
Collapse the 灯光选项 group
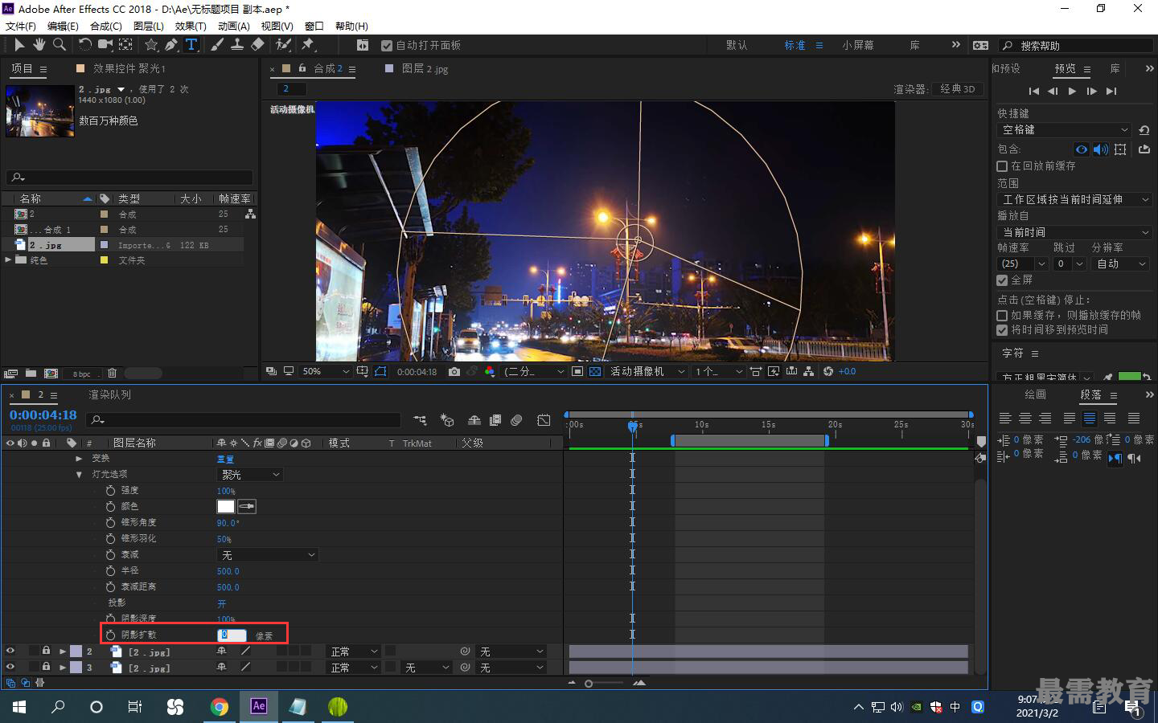(79, 475)
